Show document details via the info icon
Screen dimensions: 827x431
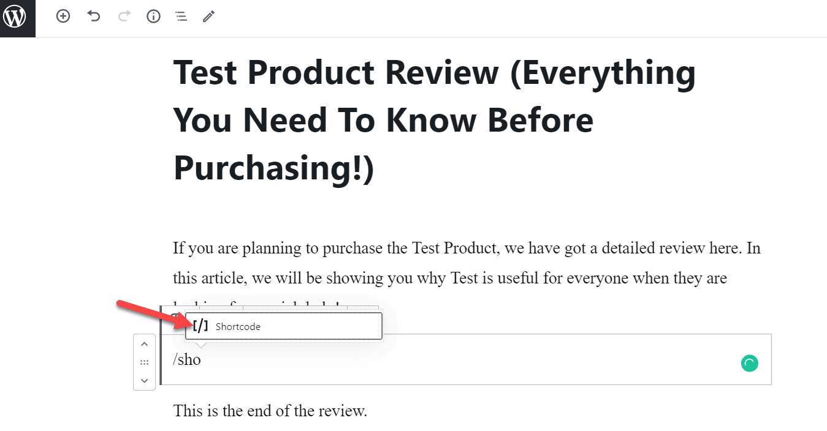(x=153, y=17)
